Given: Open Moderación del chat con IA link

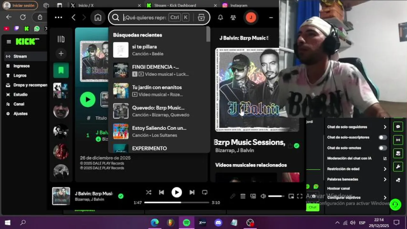Looking at the screenshot, I should pyautogui.click(x=357, y=158).
